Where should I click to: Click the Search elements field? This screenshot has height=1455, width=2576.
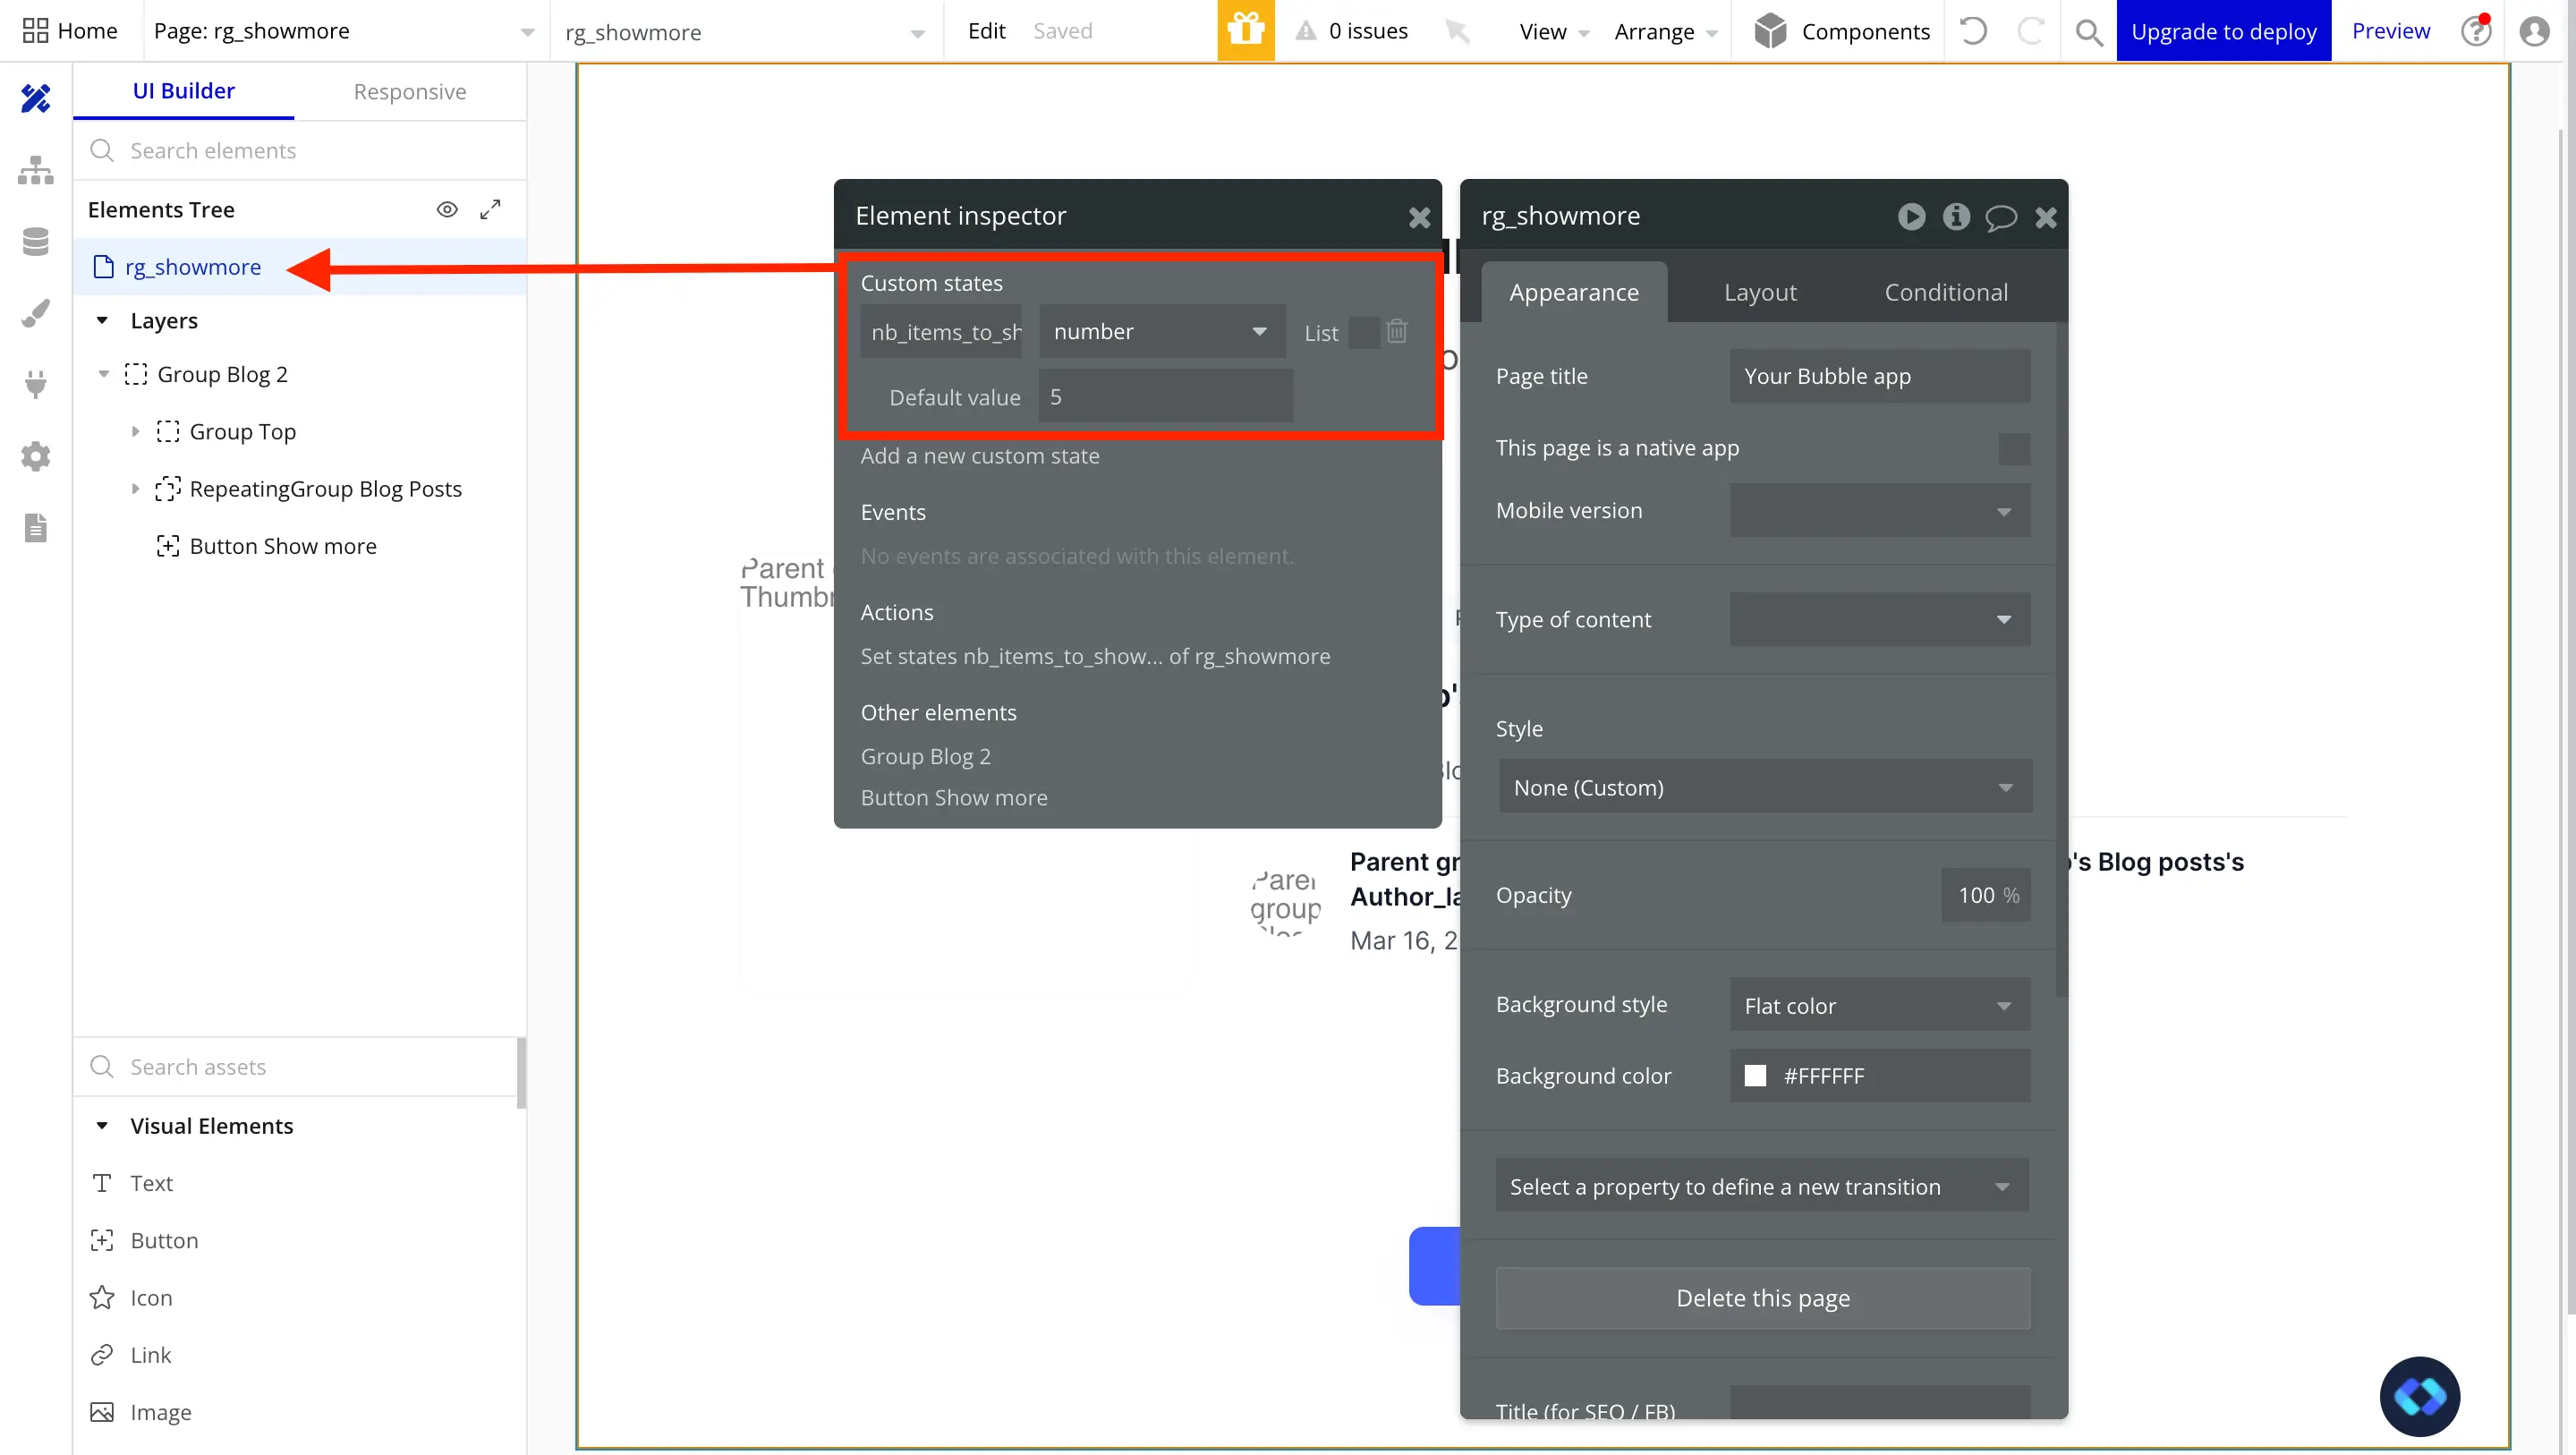[300, 150]
